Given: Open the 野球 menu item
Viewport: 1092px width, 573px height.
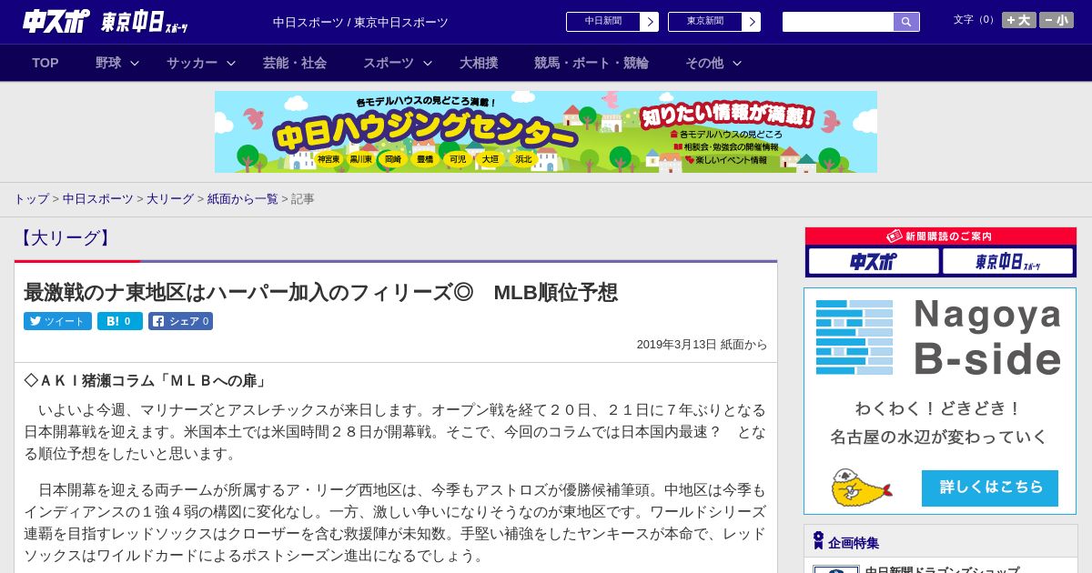Looking at the screenshot, I should coord(108,63).
